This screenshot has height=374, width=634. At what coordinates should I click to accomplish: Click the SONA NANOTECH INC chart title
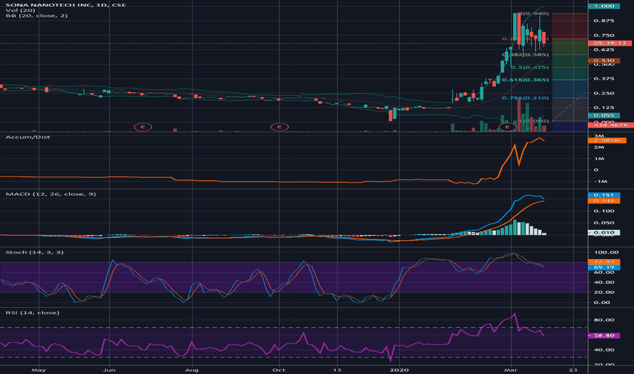65,5
